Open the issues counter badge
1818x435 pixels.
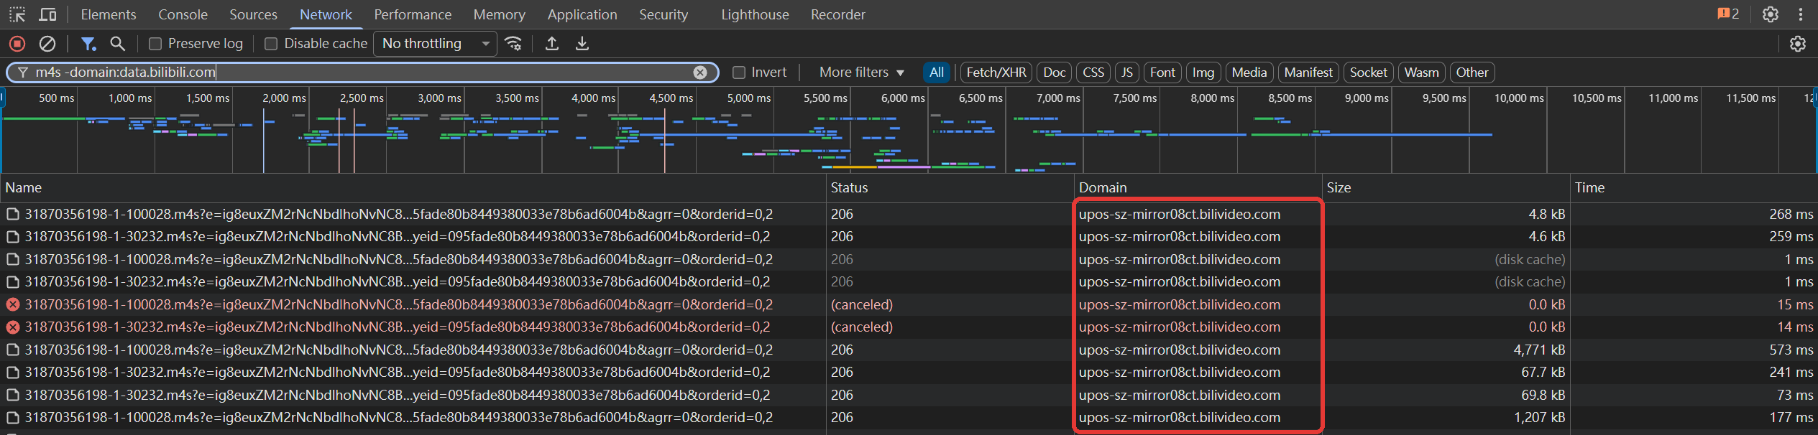(1728, 14)
